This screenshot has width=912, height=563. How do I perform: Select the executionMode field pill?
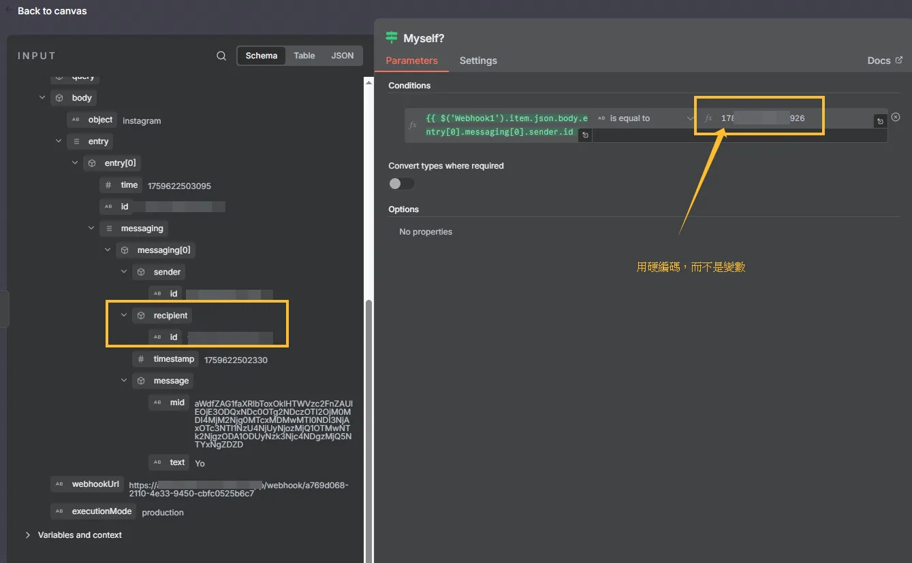point(93,511)
